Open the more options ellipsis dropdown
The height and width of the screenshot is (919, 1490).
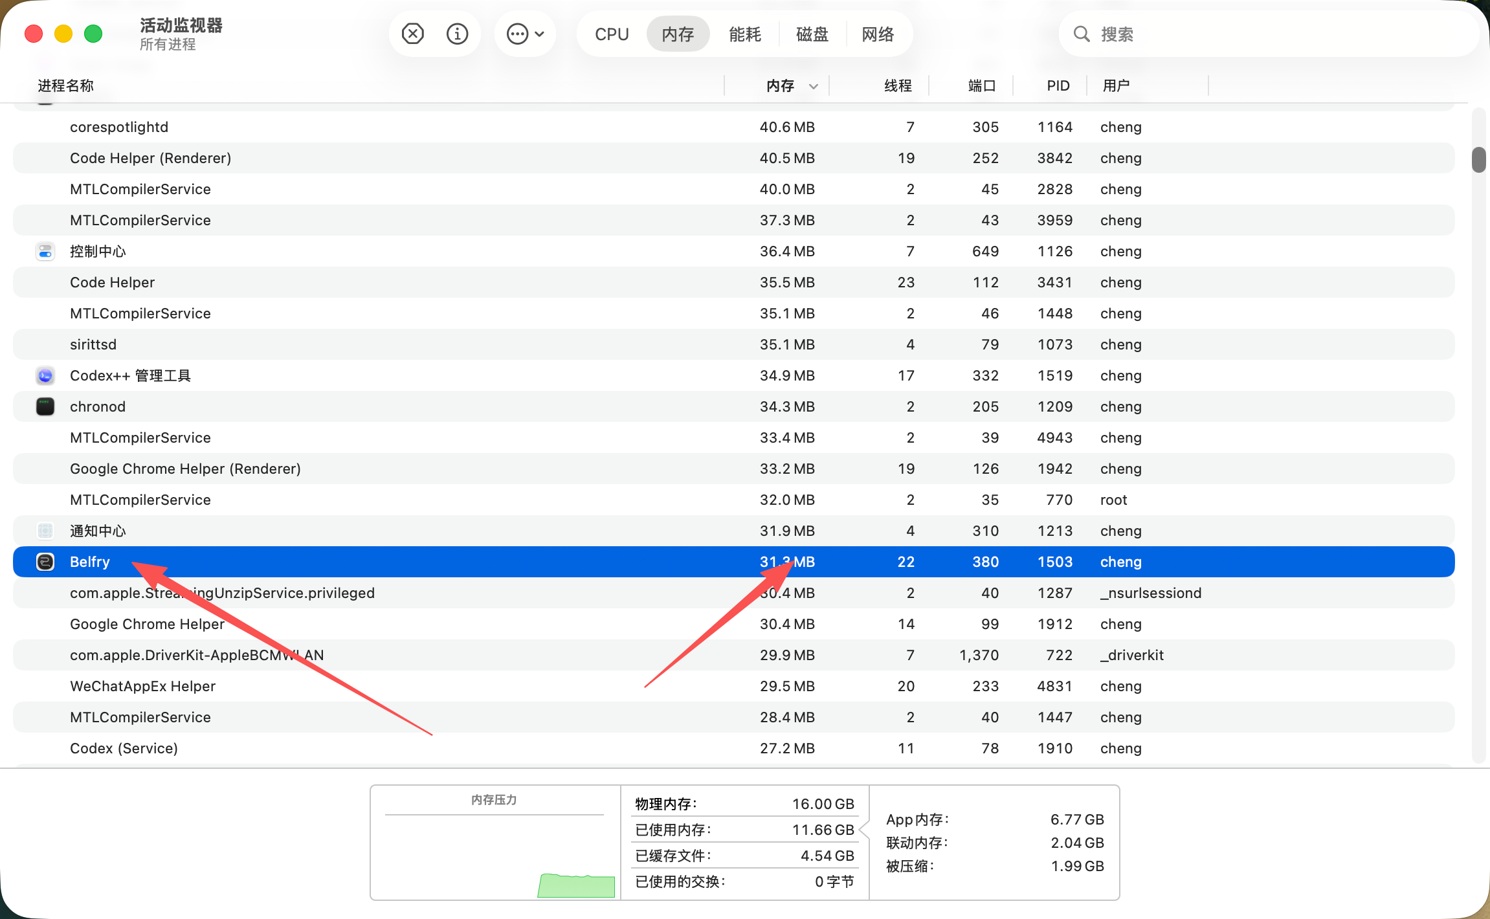click(x=525, y=34)
